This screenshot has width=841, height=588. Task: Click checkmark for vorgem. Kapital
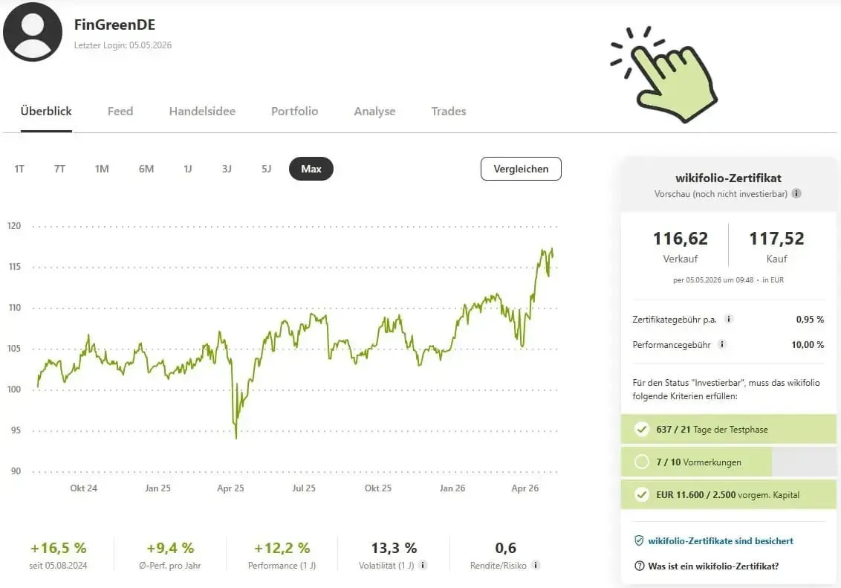click(641, 494)
